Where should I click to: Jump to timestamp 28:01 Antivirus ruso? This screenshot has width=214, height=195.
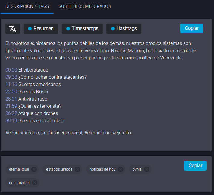[x=11, y=99]
